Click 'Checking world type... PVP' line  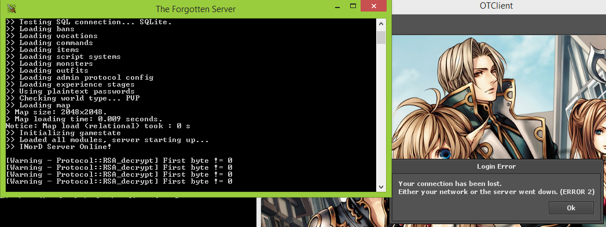pos(73,98)
